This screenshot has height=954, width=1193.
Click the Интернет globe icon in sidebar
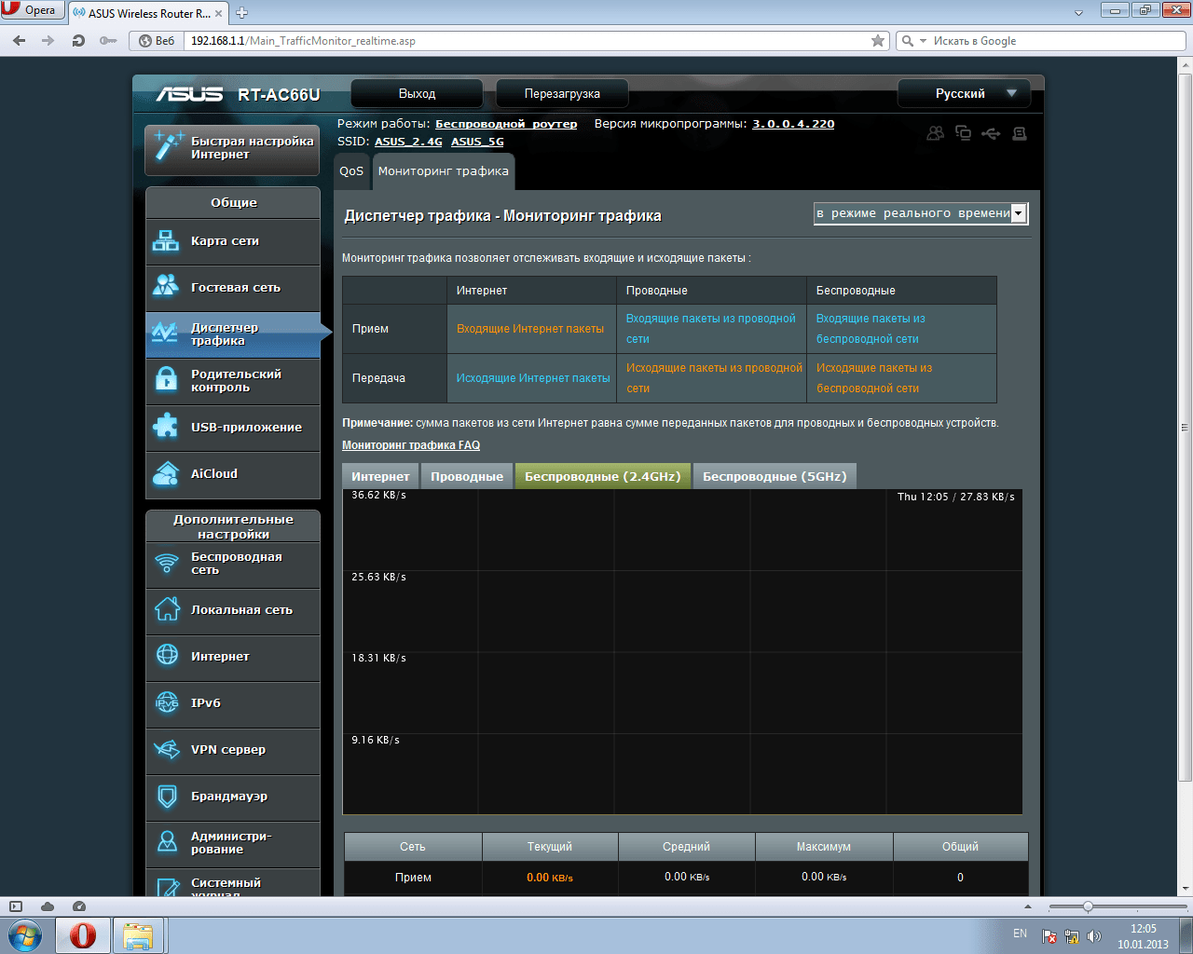pos(167,655)
